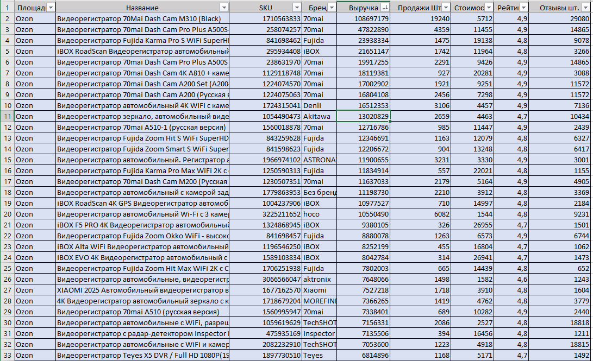
Task: Select cell 'iBOX Alta WiFi Видеорегистратор'
Action: [x=142, y=246]
